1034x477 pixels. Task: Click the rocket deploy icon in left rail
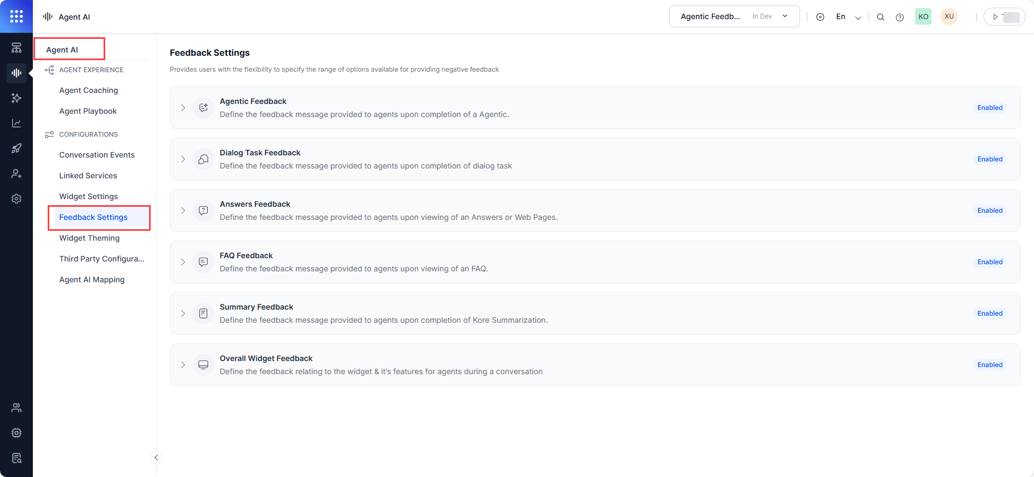(x=16, y=148)
